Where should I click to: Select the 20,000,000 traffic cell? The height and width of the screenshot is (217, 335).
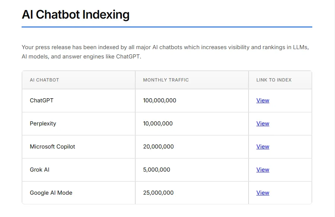click(x=158, y=147)
